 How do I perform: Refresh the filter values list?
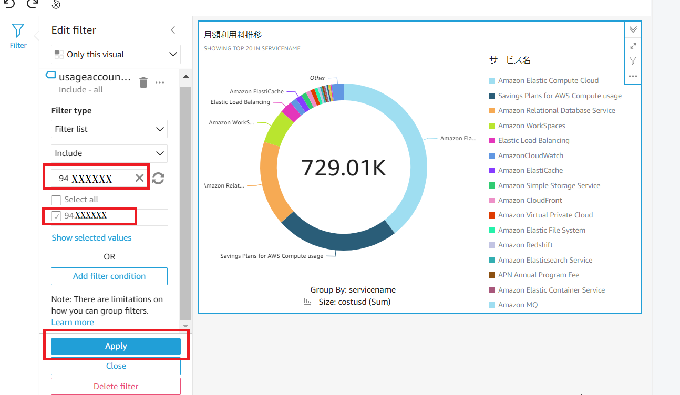pyautogui.click(x=158, y=179)
